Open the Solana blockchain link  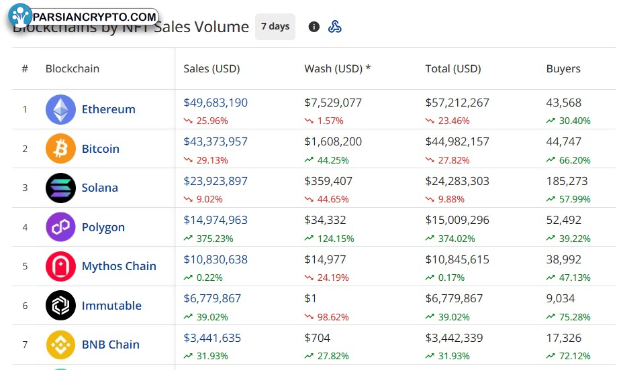click(x=100, y=188)
